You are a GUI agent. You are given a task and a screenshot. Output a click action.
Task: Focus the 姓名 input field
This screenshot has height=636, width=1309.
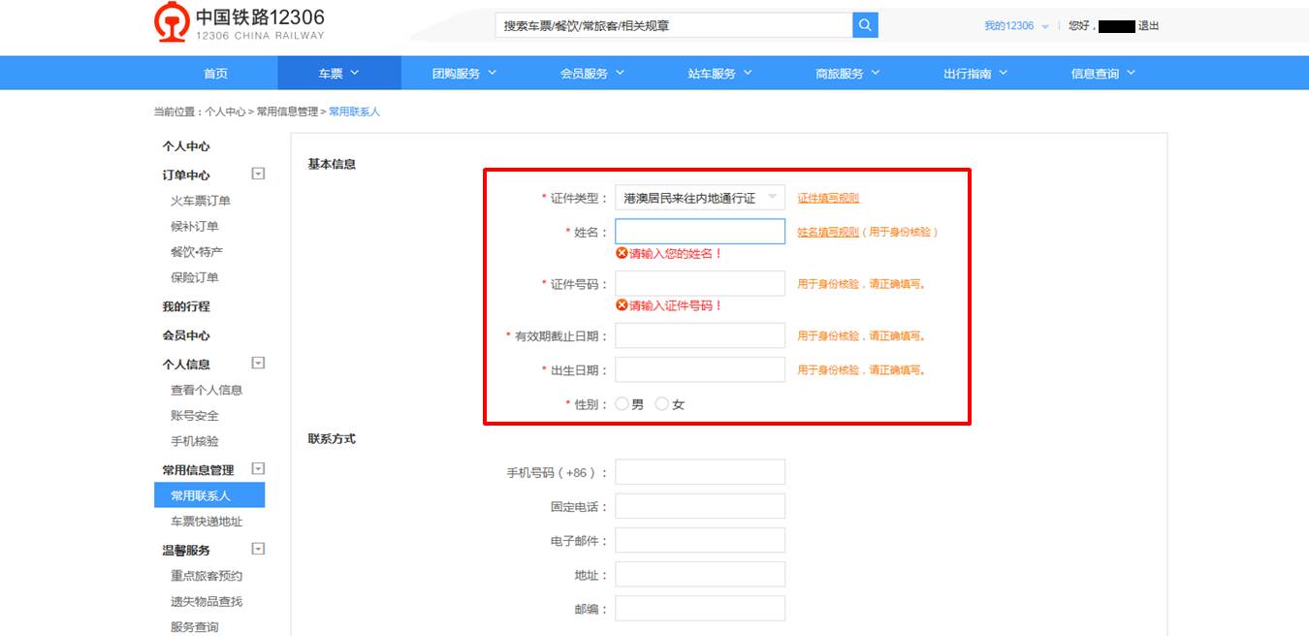coord(699,232)
